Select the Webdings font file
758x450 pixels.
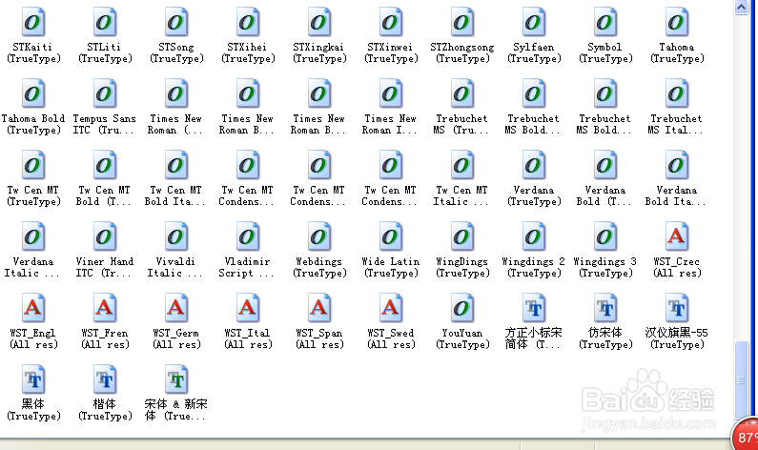pyautogui.click(x=319, y=236)
